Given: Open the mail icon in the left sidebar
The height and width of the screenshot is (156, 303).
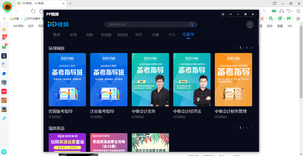Looking at the screenshot, I should click(4, 47).
